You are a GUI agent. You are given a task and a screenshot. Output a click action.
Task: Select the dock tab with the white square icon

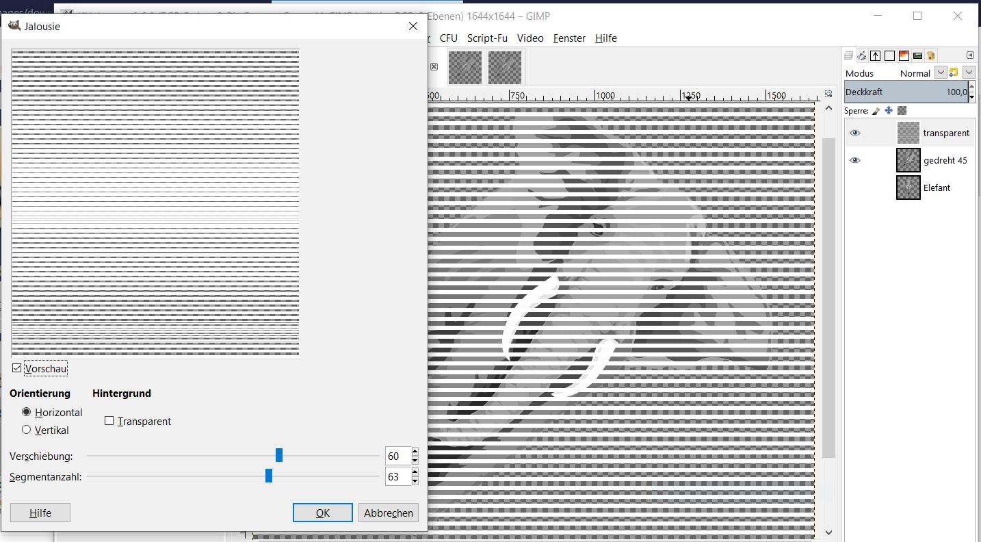[x=889, y=55]
